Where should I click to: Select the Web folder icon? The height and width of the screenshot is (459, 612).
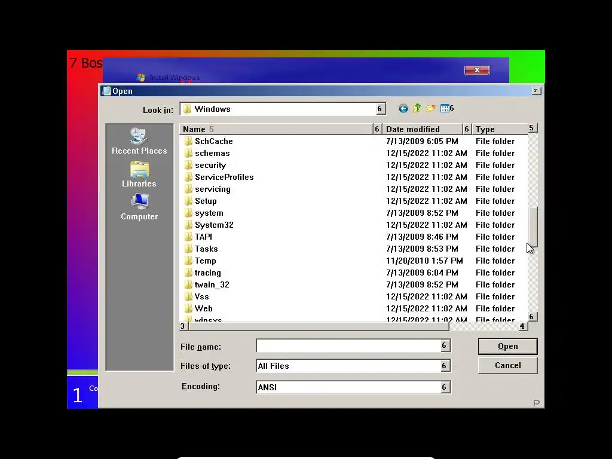(x=188, y=309)
